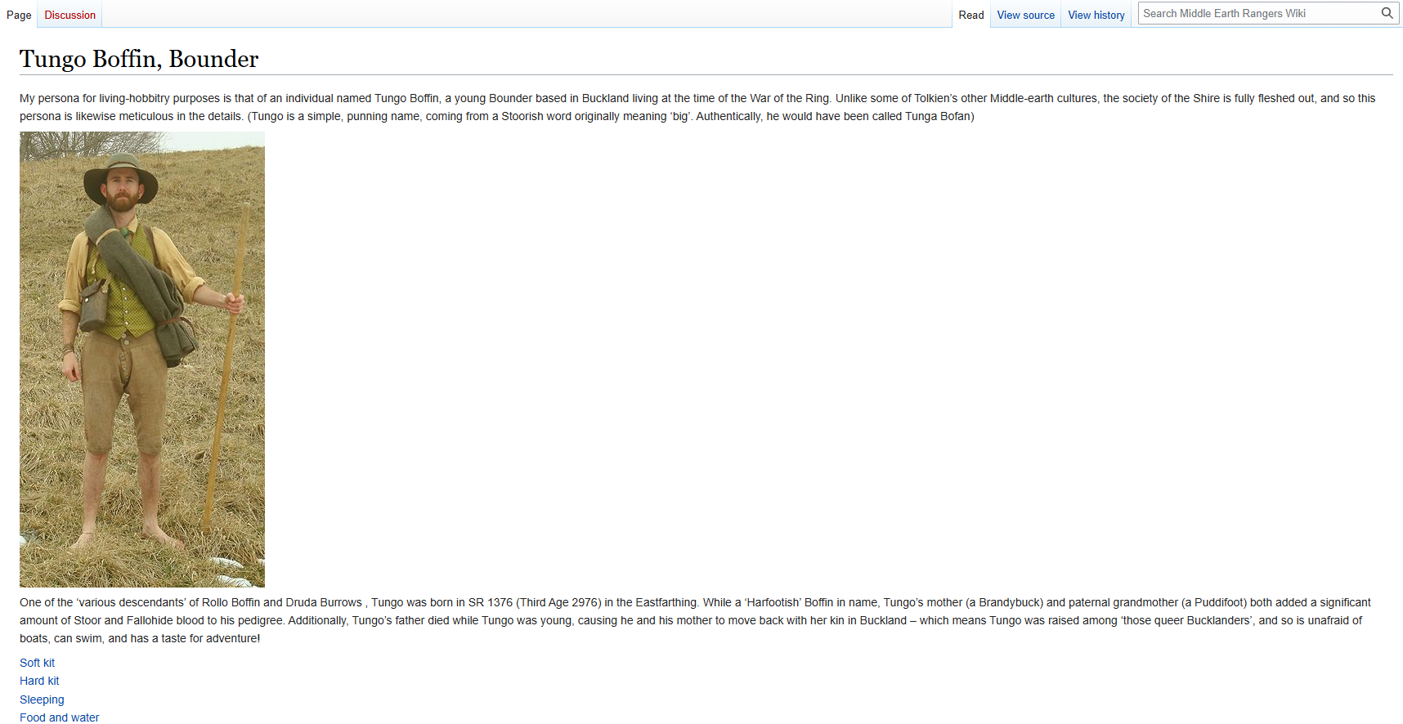
Task: Click the 'Tungo Boffin, Bounder' page heading
Action: pyautogui.click(x=139, y=59)
